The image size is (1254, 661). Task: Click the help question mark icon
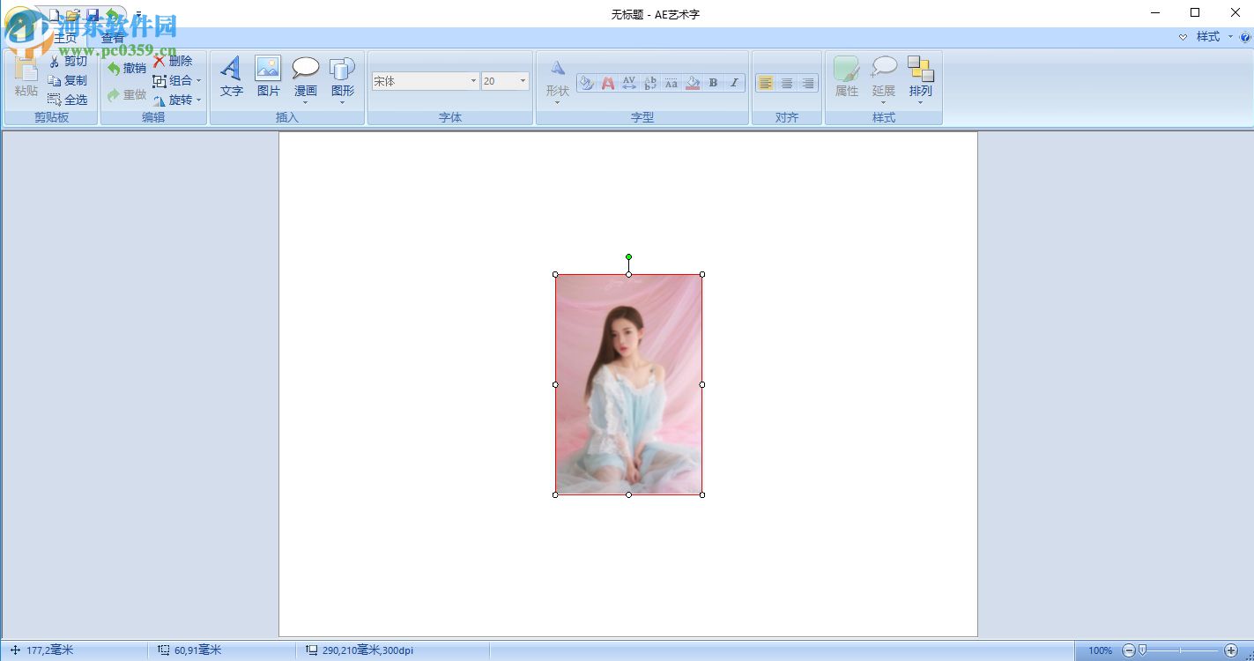1245,37
